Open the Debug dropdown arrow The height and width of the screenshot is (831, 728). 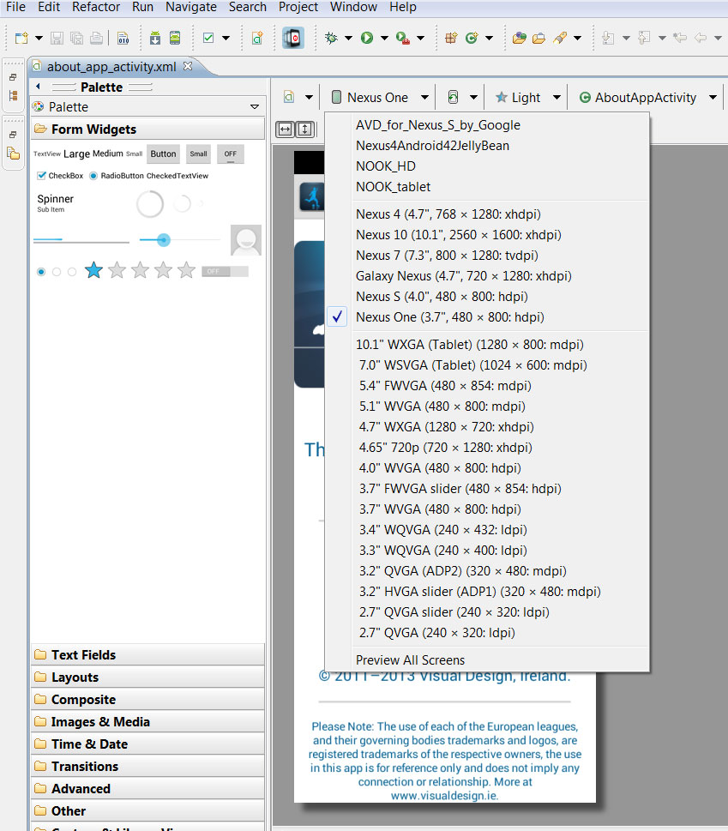point(348,38)
